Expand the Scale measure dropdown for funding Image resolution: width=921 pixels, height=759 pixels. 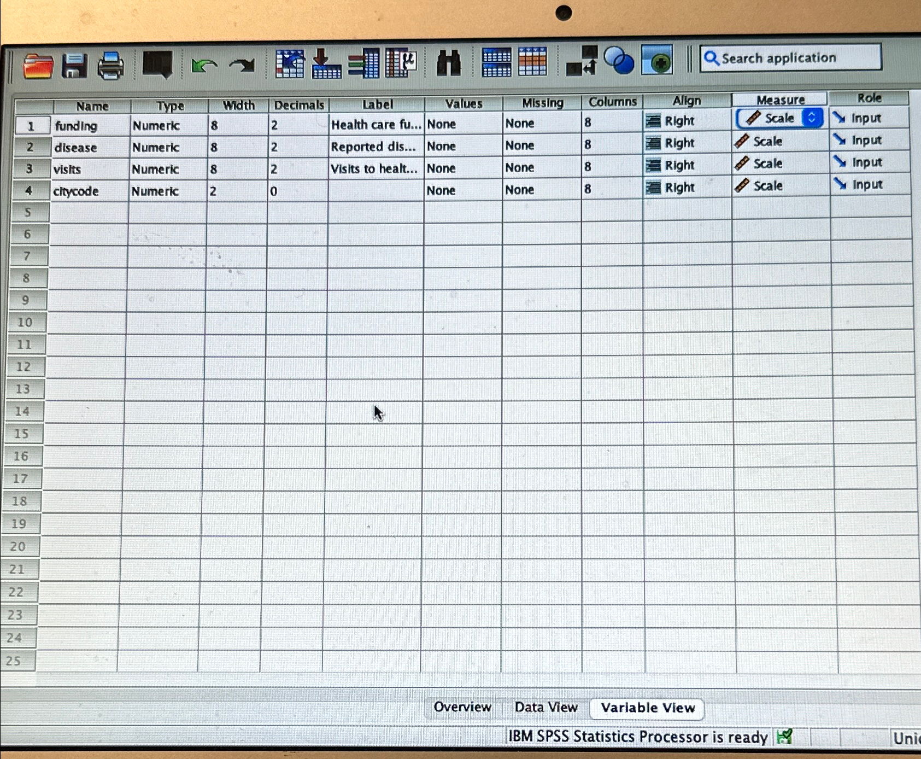tap(812, 118)
